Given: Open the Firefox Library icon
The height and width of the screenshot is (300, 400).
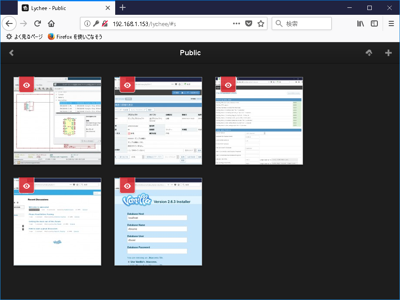Looking at the screenshot, I should click(x=360, y=23).
